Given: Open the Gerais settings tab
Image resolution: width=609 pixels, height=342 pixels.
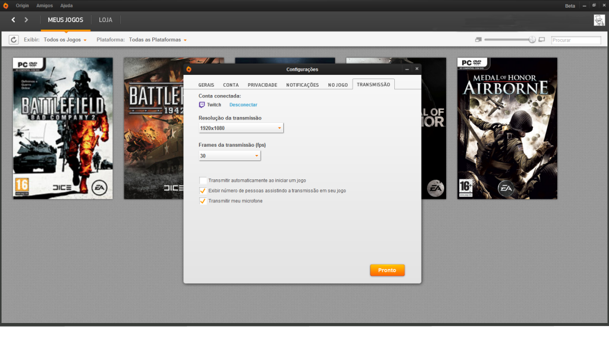Looking at the screenshot, I should point(206,85).
